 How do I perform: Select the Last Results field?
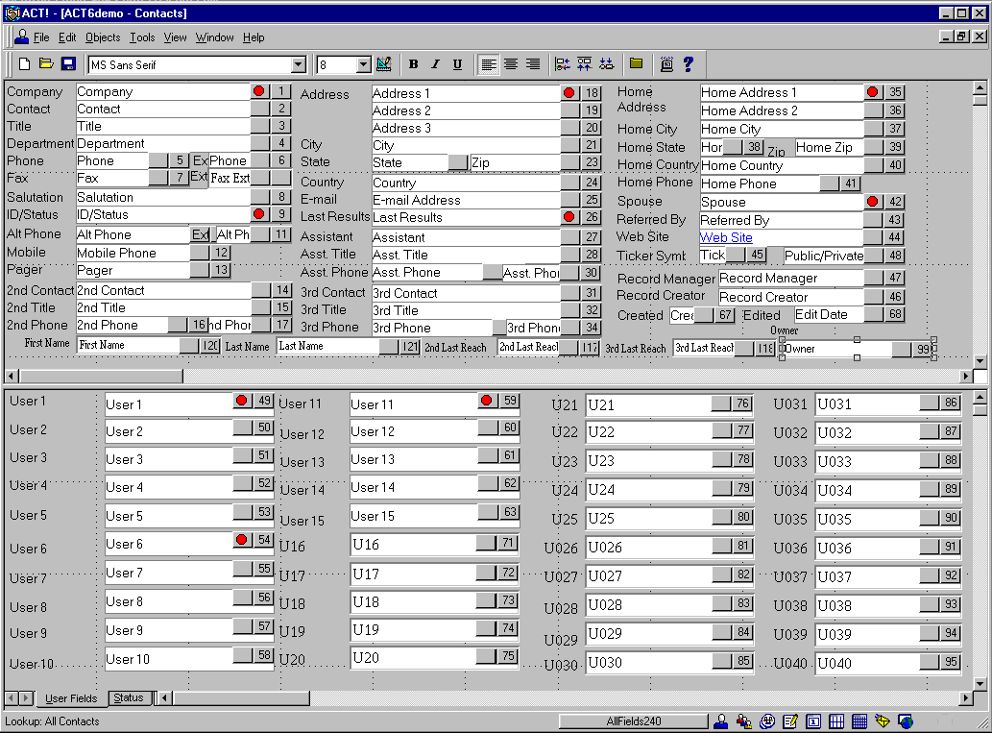pos(467,217)
